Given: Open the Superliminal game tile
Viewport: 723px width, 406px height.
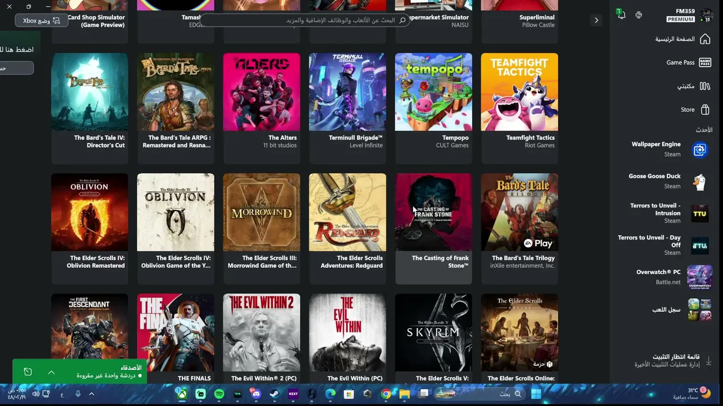Looking at the screenshot, I should tap(519, 20).
